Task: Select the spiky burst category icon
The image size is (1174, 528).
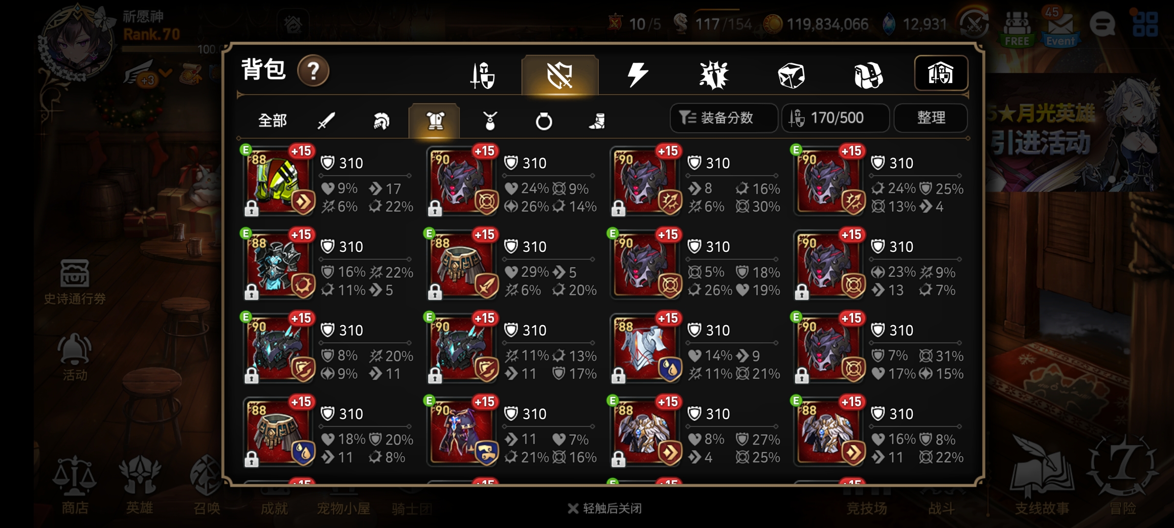Action: (x=714, y=76)
